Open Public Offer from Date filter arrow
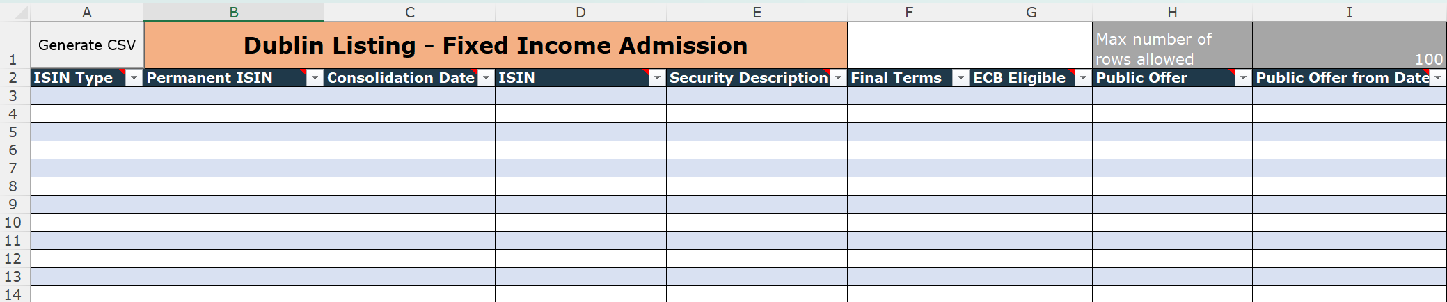Viewport: 1447px width, 302px height. [x=1437, y=78]
